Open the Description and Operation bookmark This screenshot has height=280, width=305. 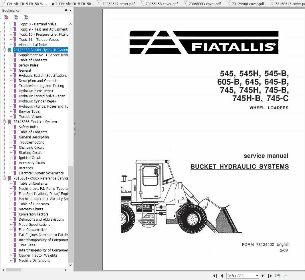pos(39,81)
